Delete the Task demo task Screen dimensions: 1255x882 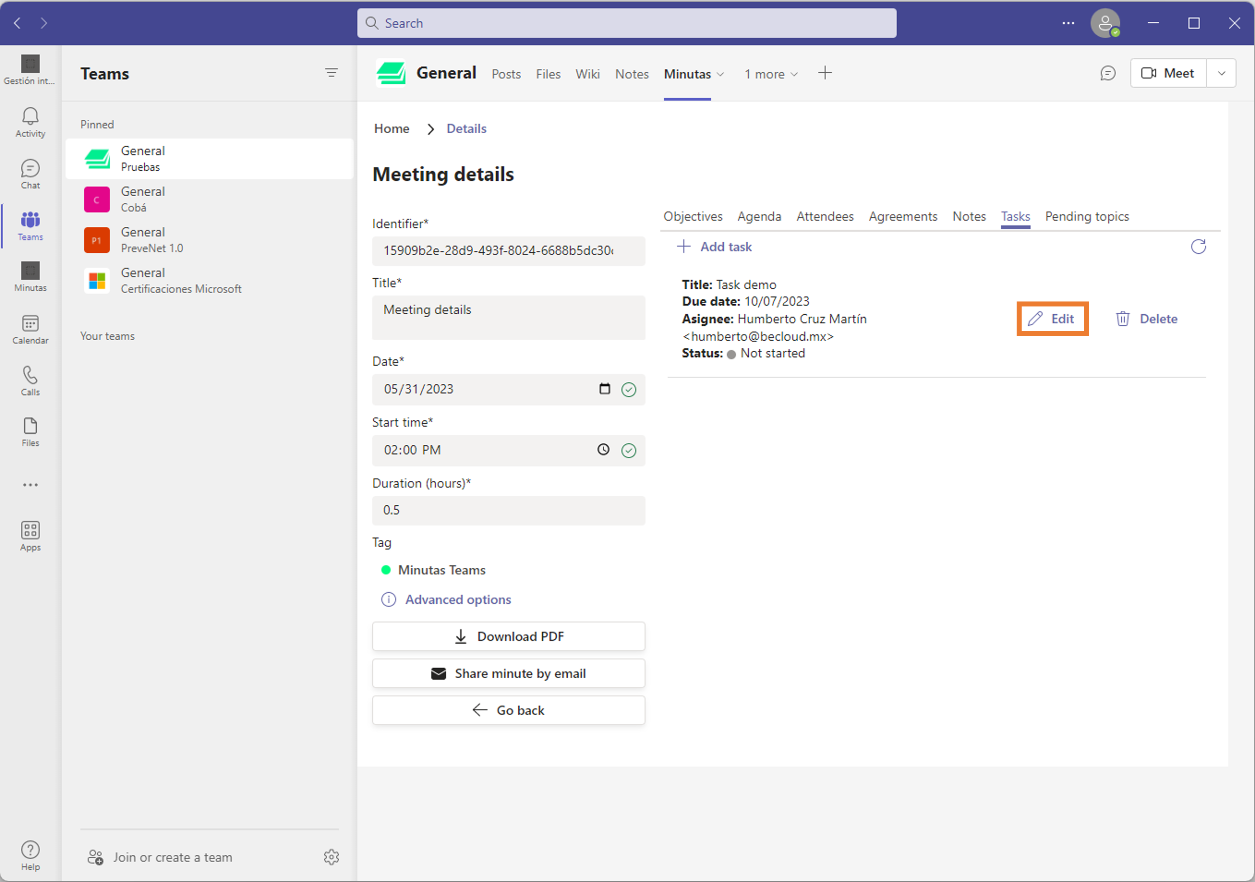1146,319
